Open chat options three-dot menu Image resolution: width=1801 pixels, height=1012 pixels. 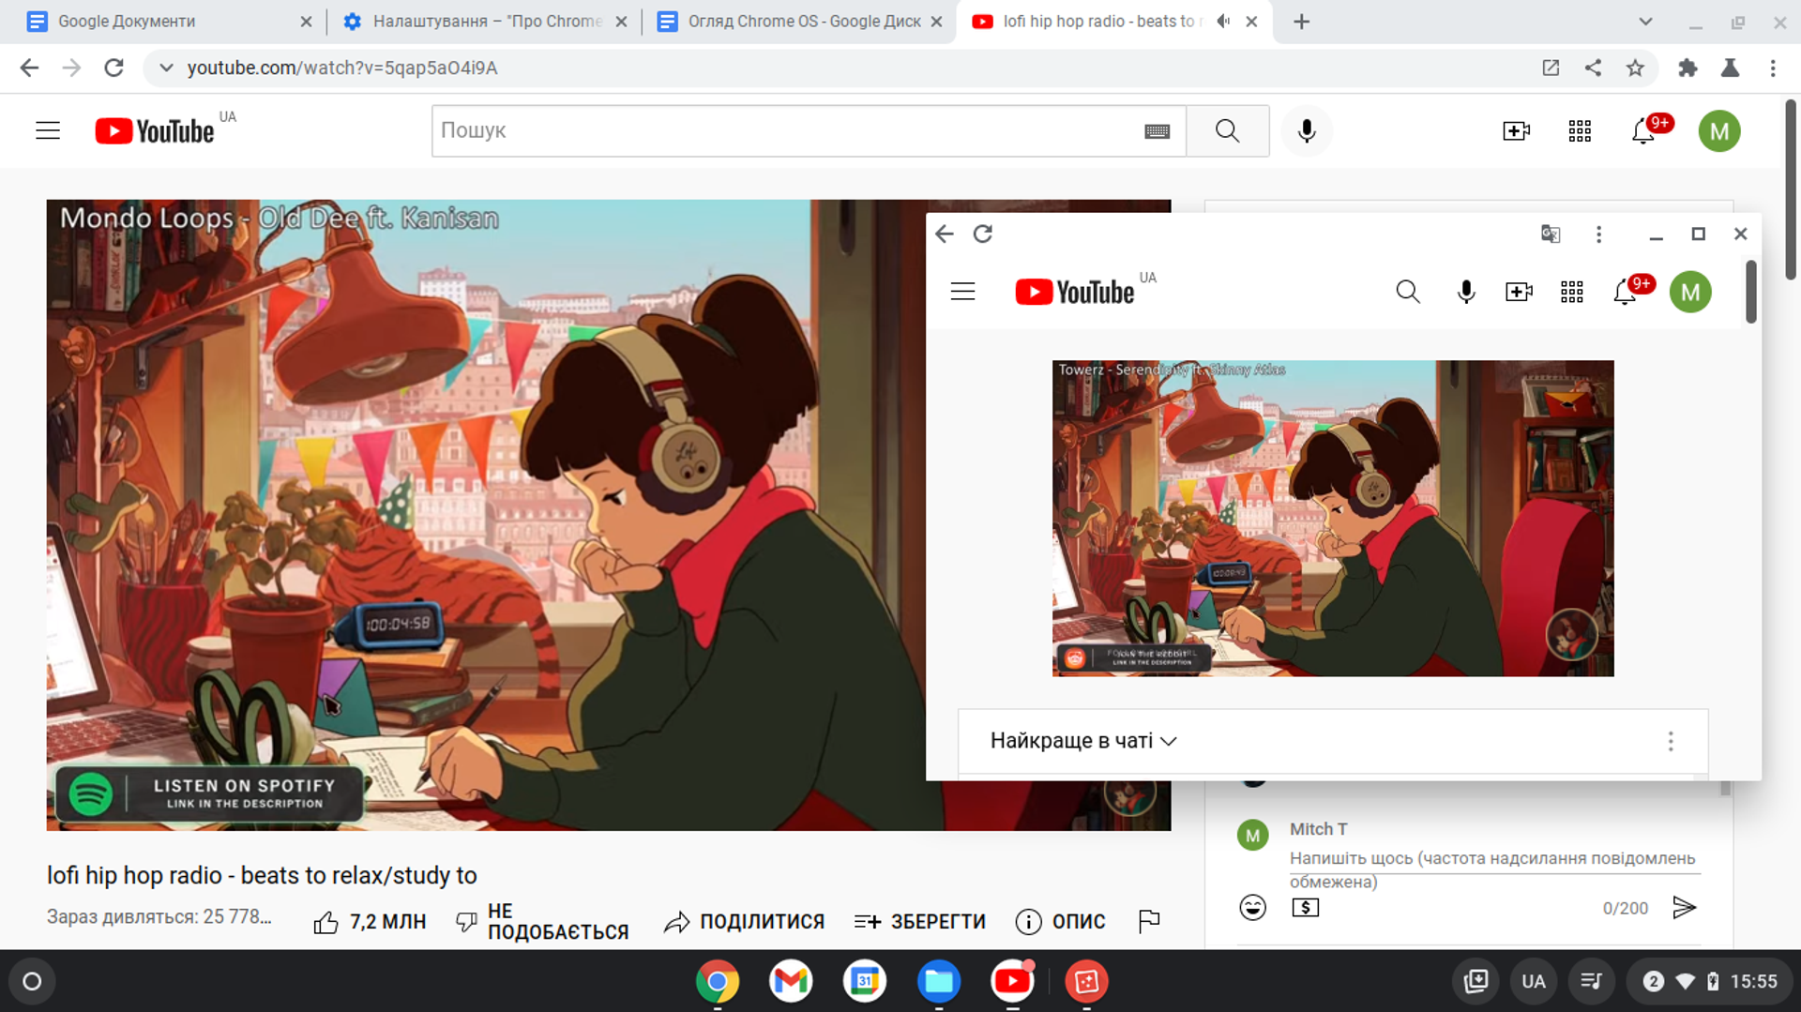1670,742
